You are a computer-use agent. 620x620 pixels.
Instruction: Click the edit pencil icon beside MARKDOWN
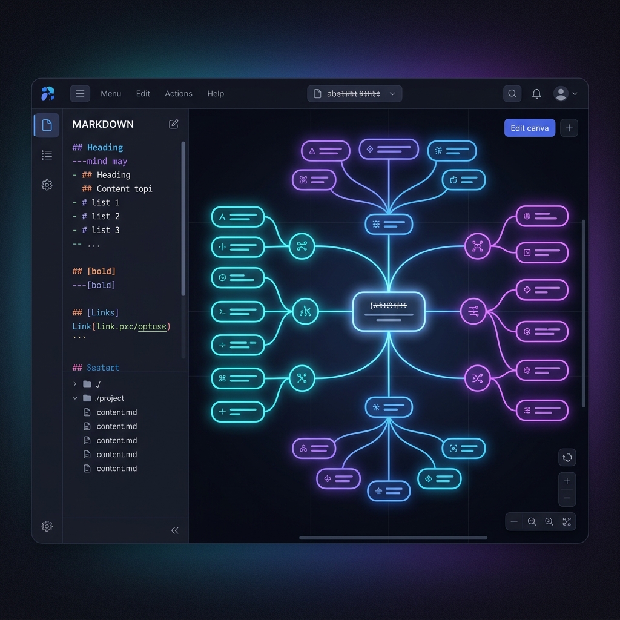click(174, 124)
